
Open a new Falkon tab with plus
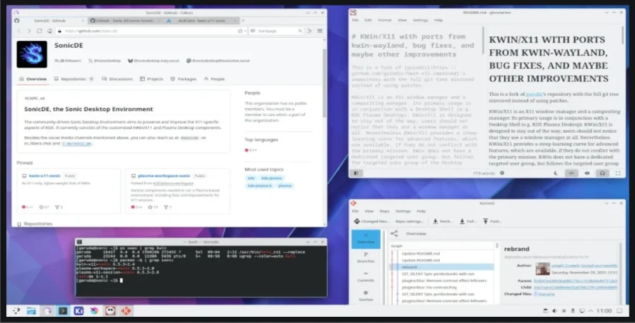243,20
